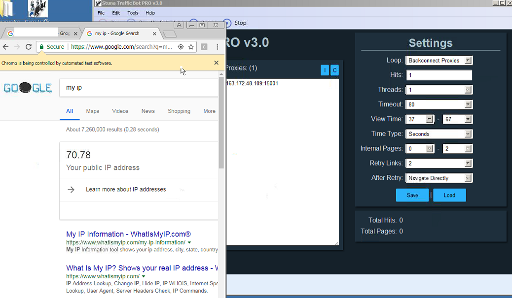Click the Total Pages: 0 counter
The height and width of the screenshot is (298, 512).
click(x=381, y=231)
